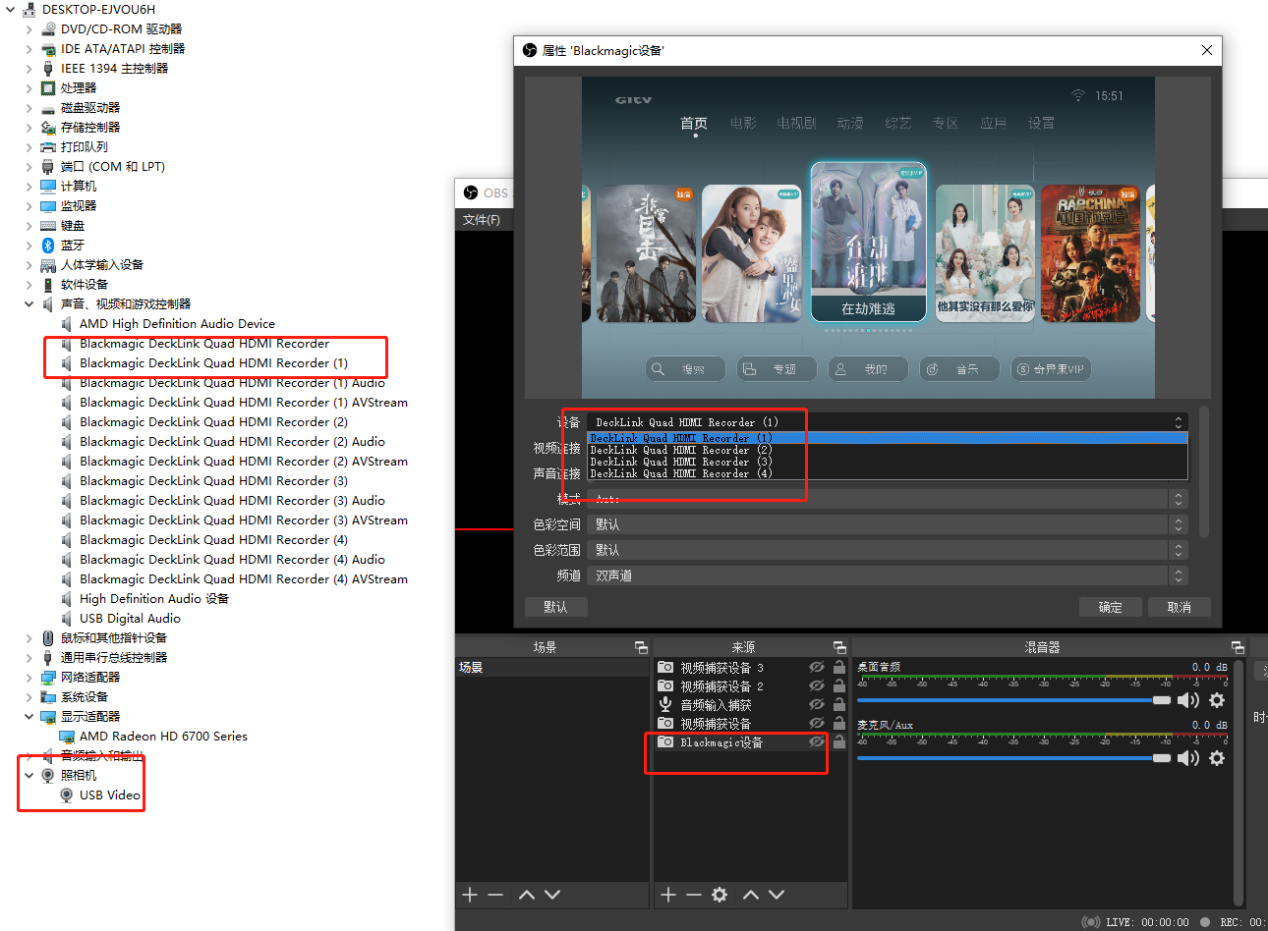Image resolution: width=1268 pixels, height=931 pixels.
Task: Collapse the 声音、视频和游戏控制器 category
Action: (29, 304)
